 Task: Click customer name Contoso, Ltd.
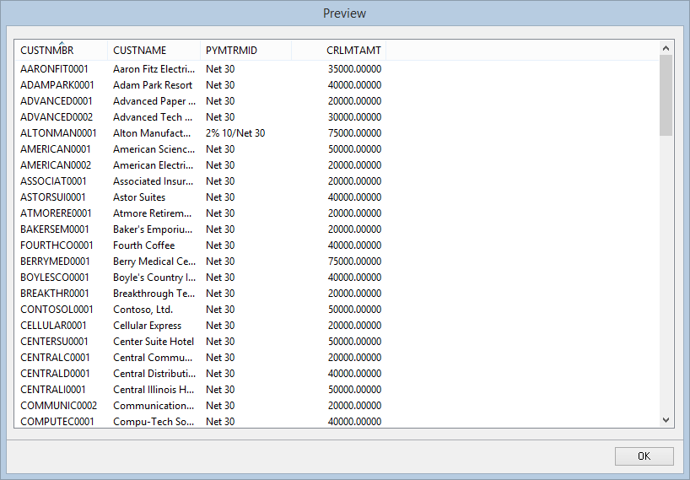[143, 310]
